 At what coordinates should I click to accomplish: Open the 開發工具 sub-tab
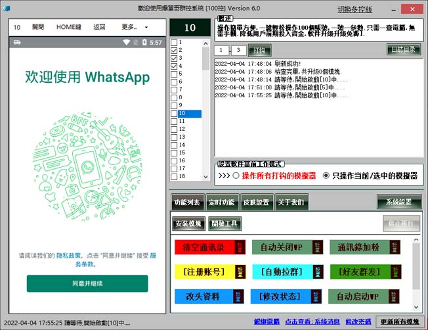click(x=225, y=224)
